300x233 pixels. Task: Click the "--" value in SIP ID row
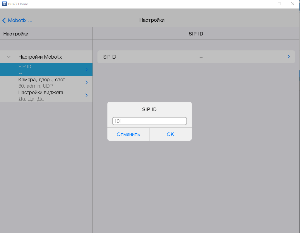coord(201,57)
